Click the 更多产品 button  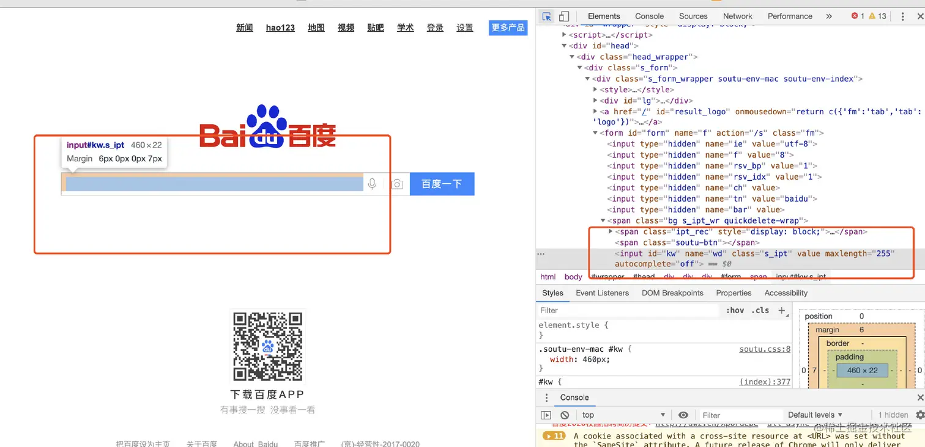508,27
